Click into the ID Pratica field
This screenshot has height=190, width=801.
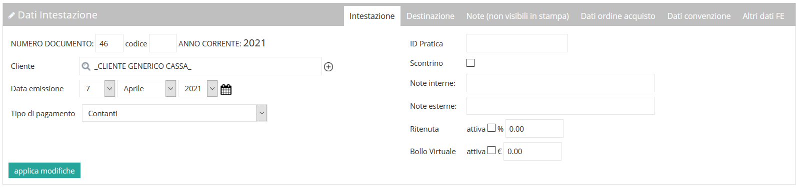tap(517, 43)
